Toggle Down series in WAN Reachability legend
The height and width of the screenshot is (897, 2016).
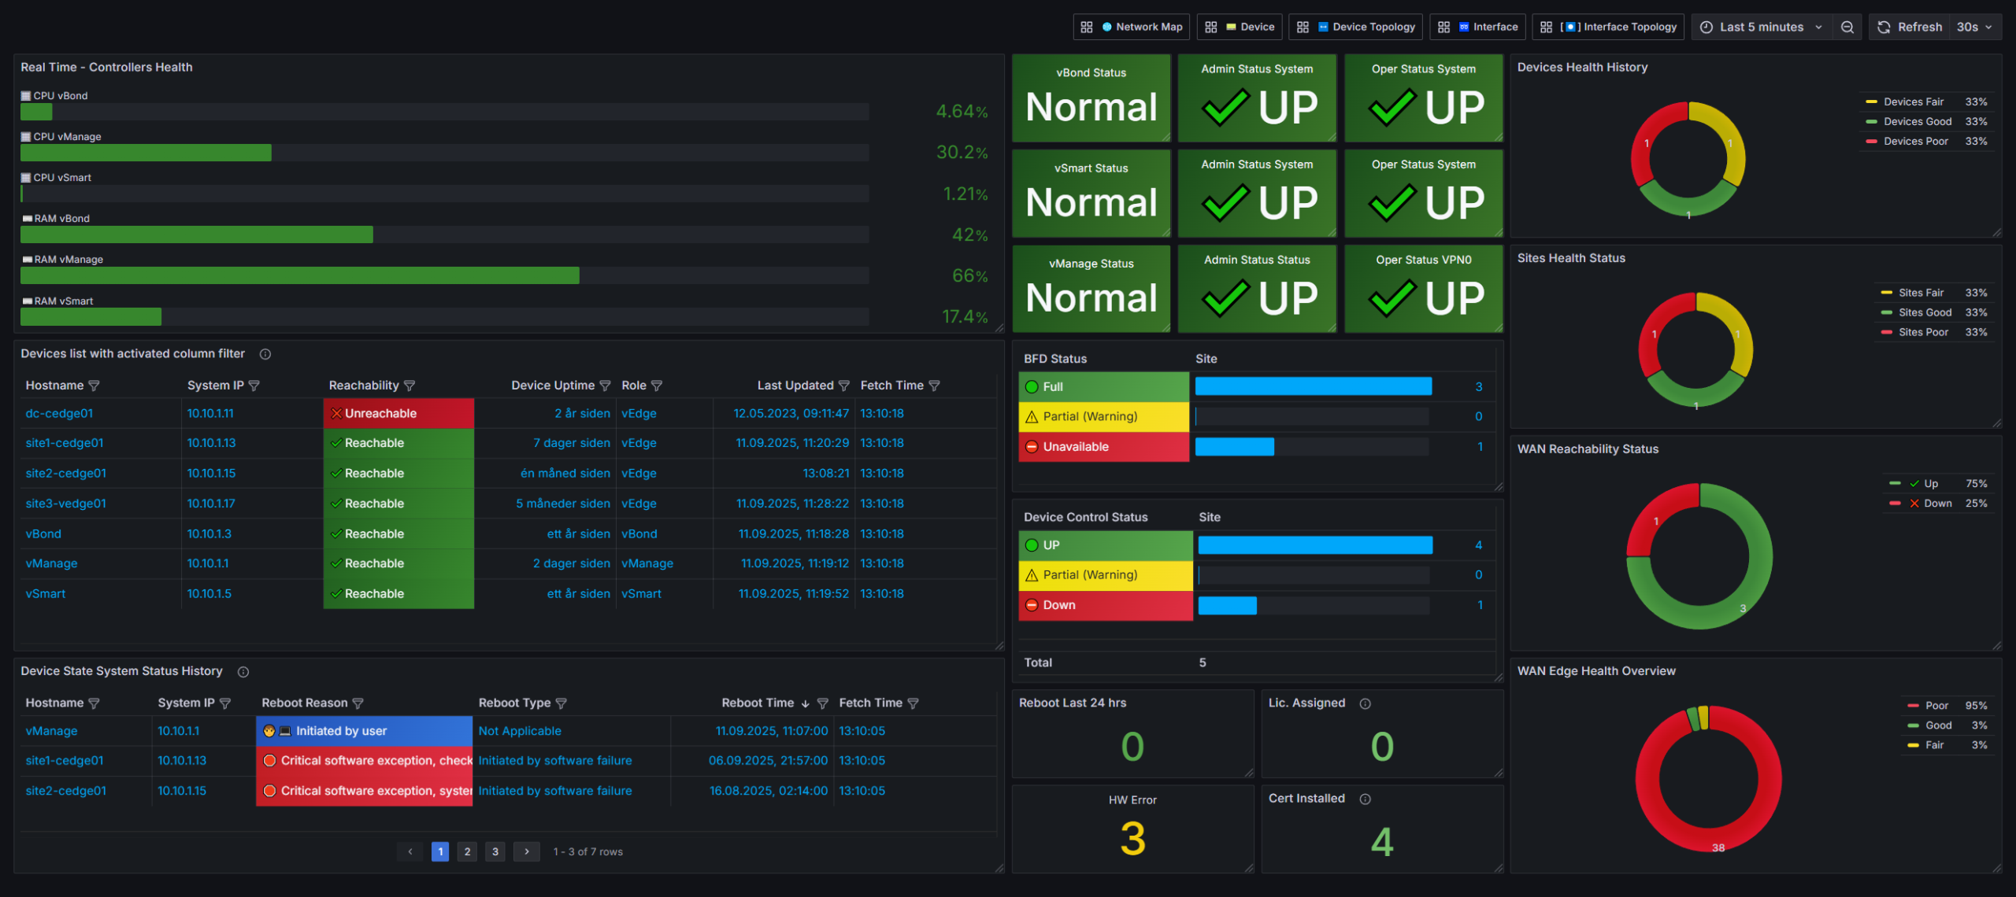point(1930,503)
